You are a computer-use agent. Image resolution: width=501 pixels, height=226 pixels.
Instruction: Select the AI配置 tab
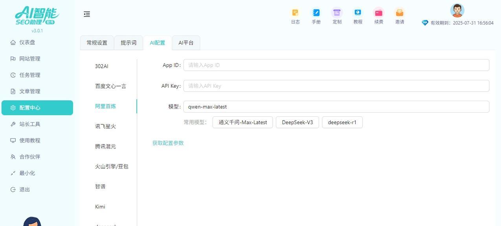[x=157, y=43]
